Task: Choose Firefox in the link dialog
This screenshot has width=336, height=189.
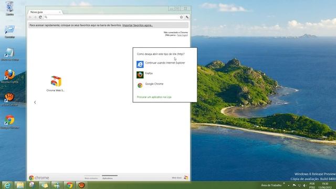Action: click(x=149, y=73)
